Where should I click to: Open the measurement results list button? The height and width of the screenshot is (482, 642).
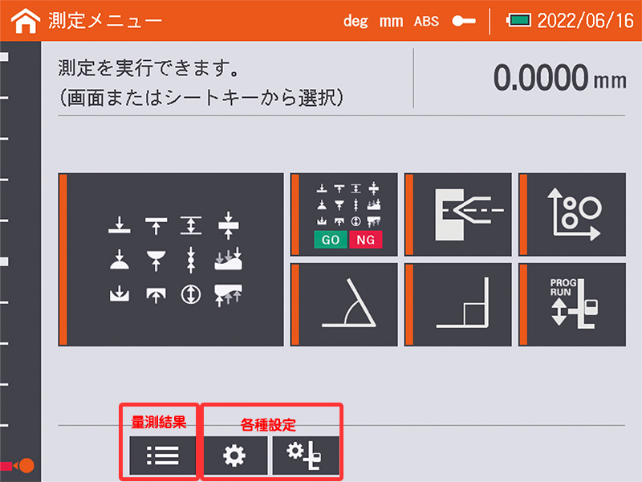pyautogui.click(x=162, y=456)
